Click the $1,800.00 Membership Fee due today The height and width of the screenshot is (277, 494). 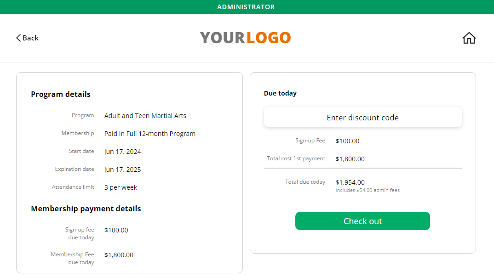pos(119,255)
